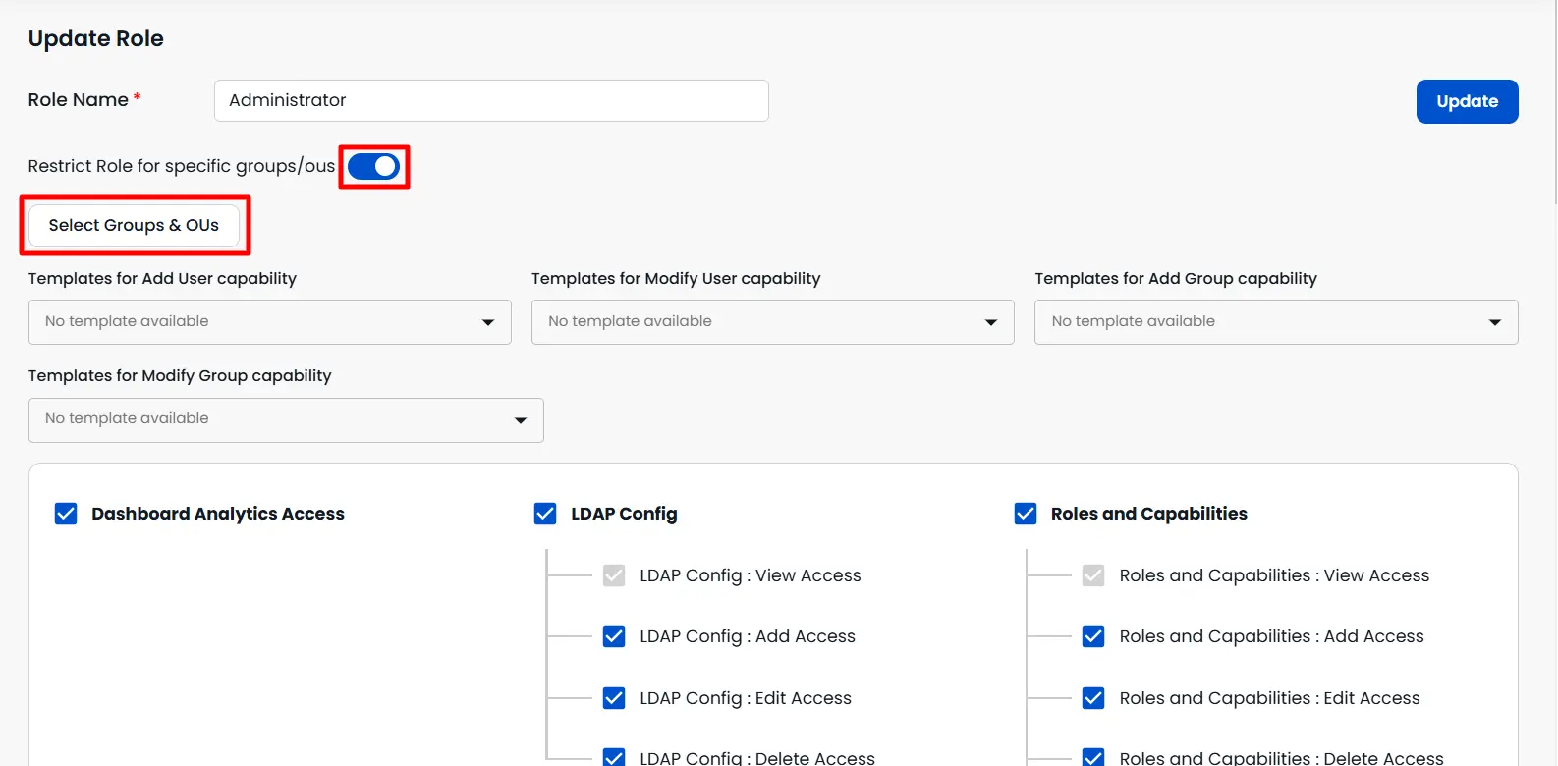Uncheck the LDAP Config parent checkbox
Image resolution: width=1558 pixels, height=766 pixels.
point(545,514)
